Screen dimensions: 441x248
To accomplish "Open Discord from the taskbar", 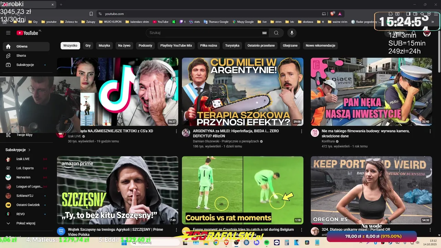I will (x=256, y=242).
